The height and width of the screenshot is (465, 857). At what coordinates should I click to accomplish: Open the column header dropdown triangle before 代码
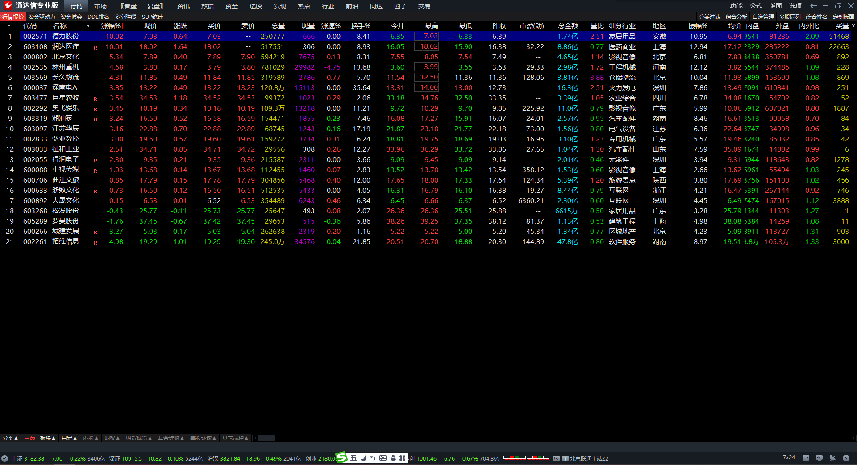(9, 26)
